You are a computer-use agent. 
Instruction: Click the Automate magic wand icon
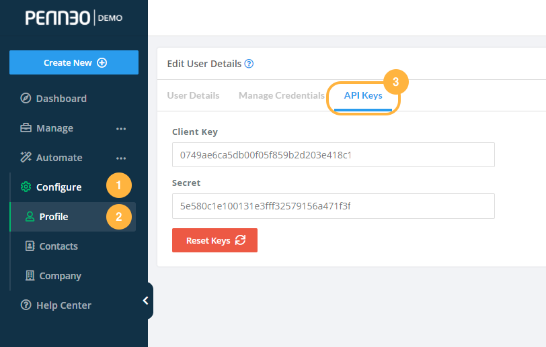point(26,158)
